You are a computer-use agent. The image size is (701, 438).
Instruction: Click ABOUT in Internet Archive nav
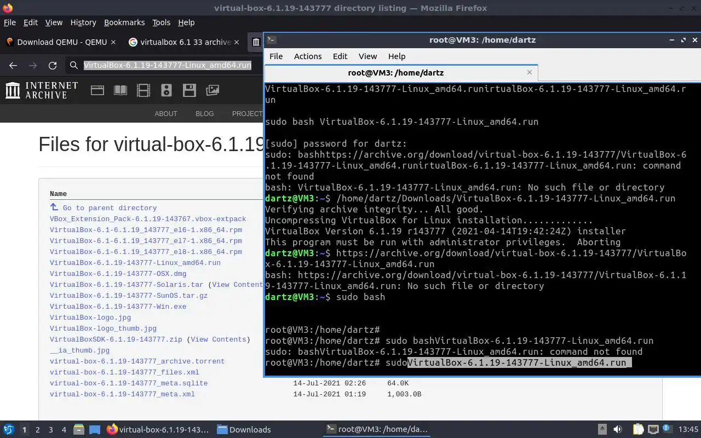[x=166, y=114]
